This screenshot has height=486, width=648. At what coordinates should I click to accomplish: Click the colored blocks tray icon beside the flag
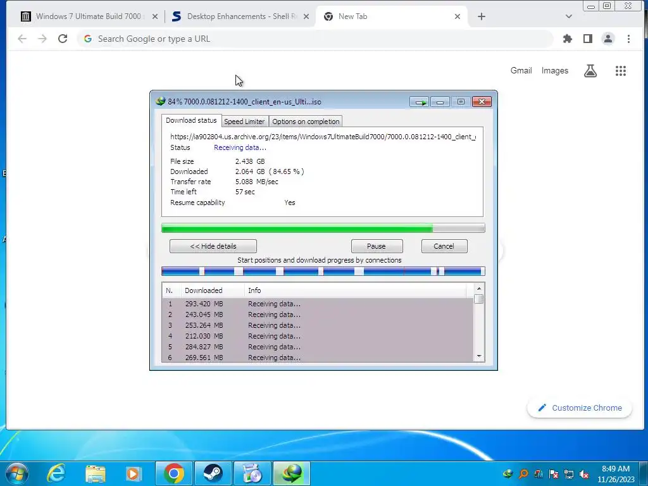tap(539, 473)
